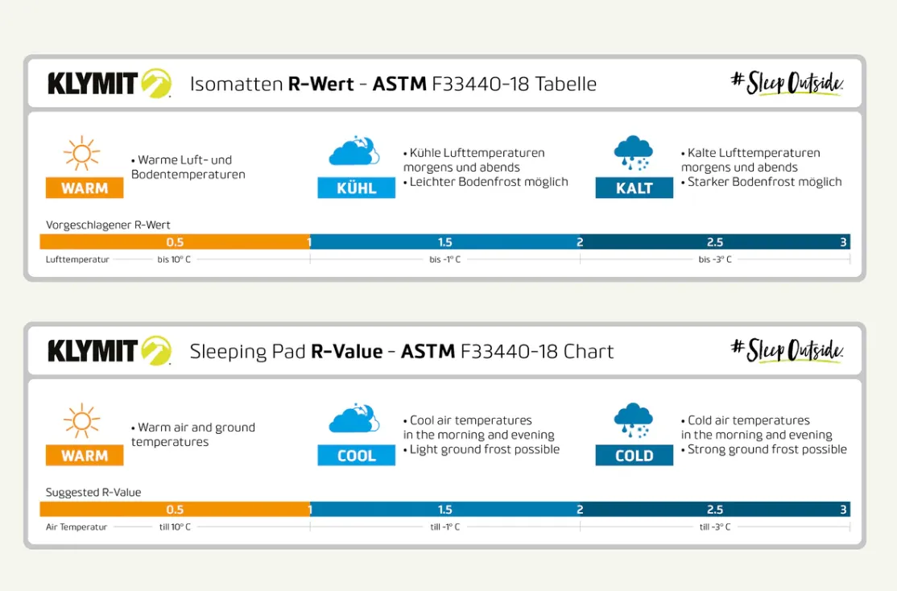Click the #Sleep Outside hashtag in the German chart header
This screenshot has height=591, width=897.
point(787,83)
